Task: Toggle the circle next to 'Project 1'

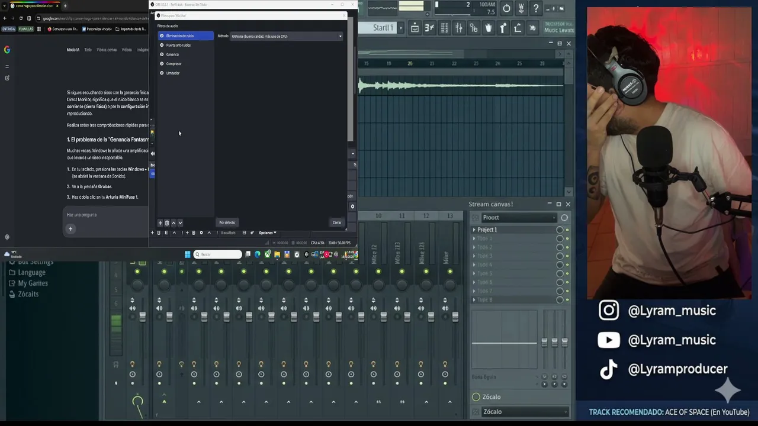Action: pos(560,230)
